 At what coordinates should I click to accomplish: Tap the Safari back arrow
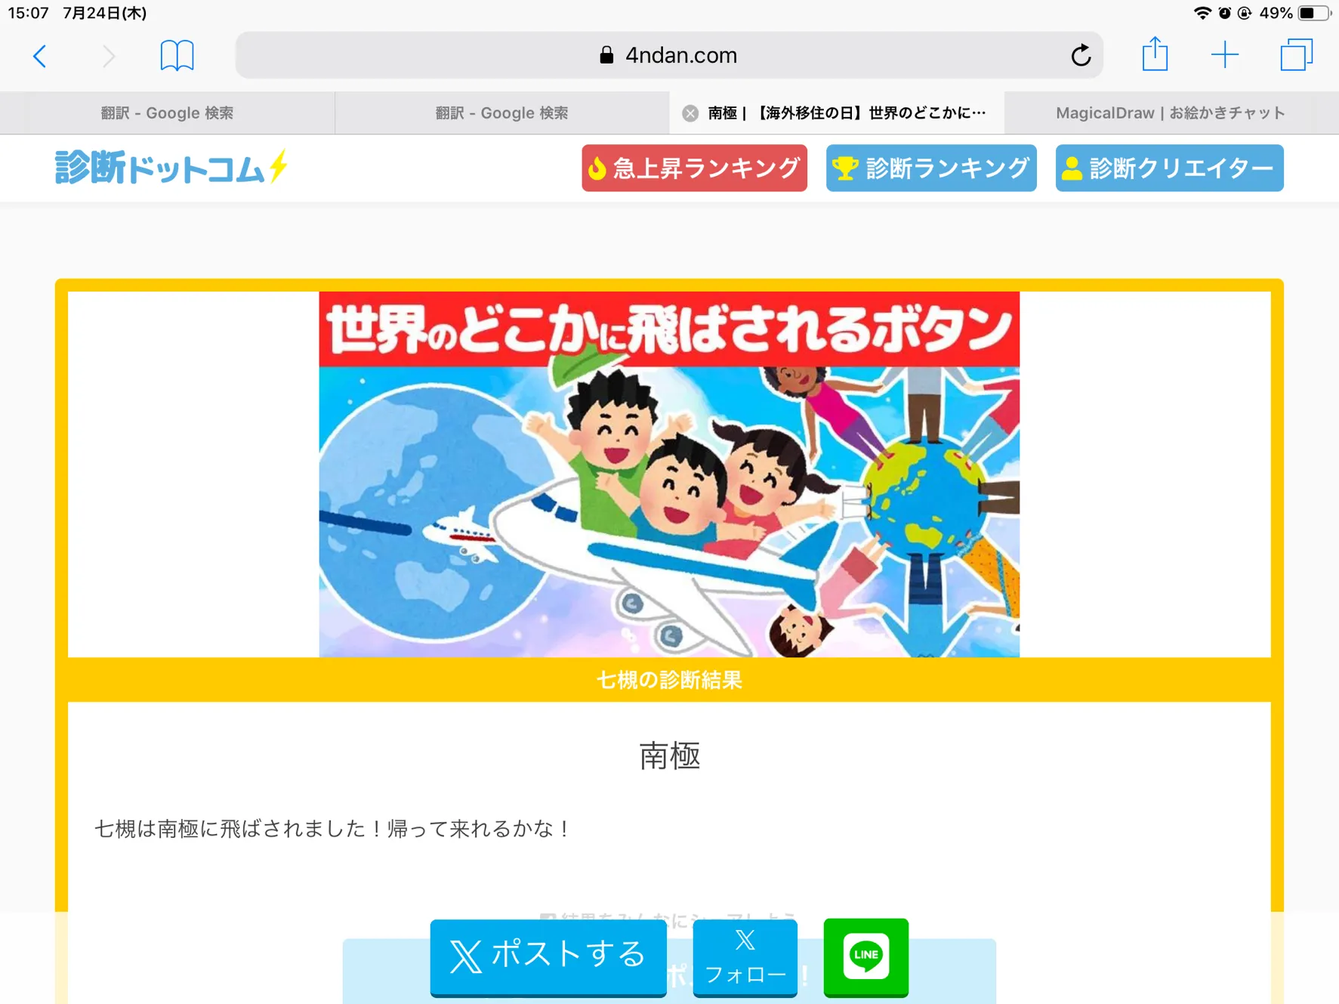point(40,55)
